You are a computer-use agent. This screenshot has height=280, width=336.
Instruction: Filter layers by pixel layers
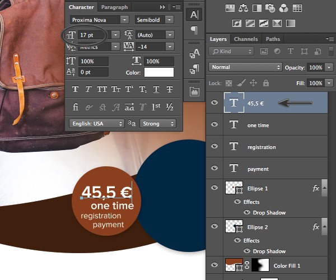tap(264, 51)
